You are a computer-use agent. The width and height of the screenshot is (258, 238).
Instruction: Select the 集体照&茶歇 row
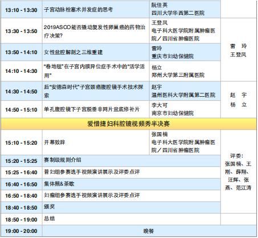tap(132, 184)
